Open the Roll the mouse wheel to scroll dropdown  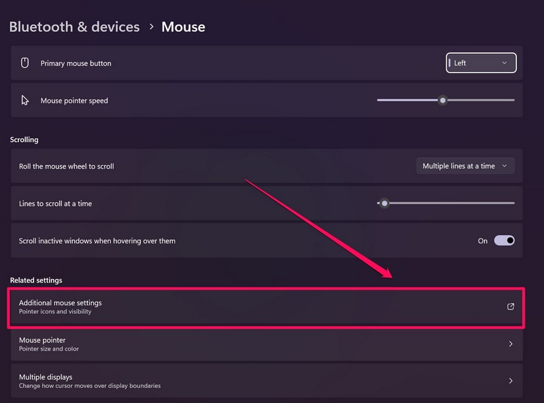[x=465, y=166]
